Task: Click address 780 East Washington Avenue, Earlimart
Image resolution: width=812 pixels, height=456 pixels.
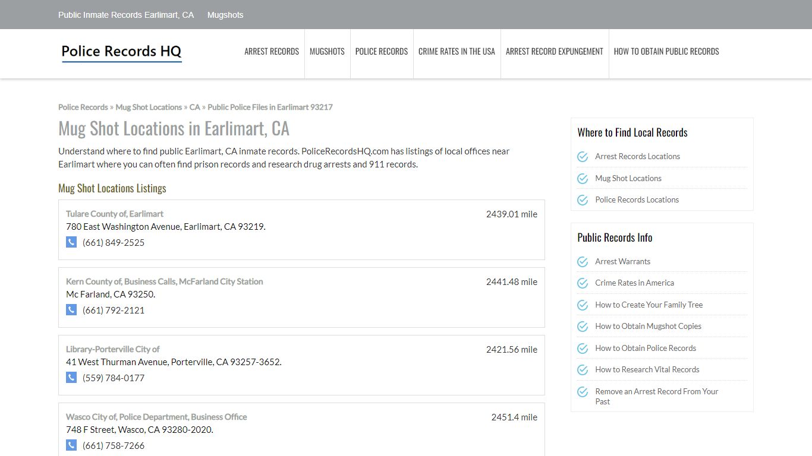Action: pos(166,226)
